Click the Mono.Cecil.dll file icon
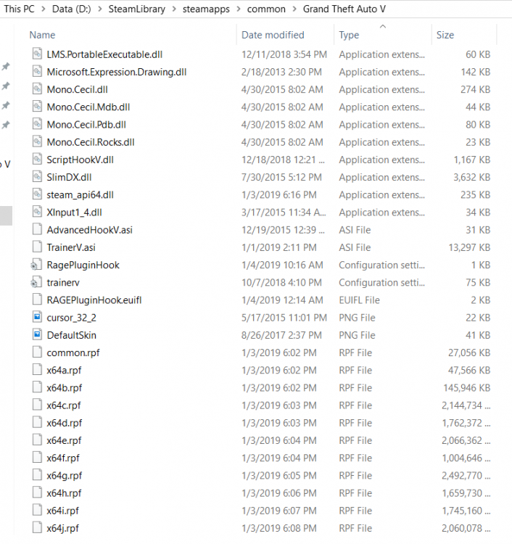 [37, 89]
